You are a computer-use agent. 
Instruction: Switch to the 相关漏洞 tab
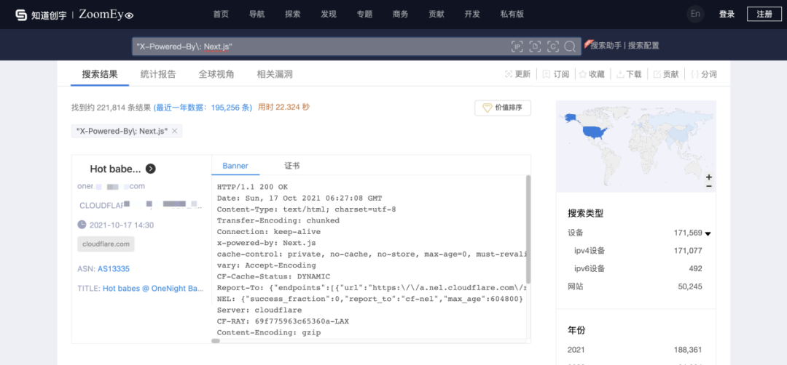[x=275, y=74]
